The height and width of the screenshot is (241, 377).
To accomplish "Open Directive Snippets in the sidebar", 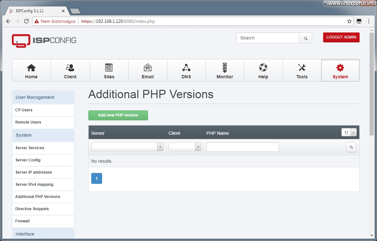I will (x=43, y=209).
